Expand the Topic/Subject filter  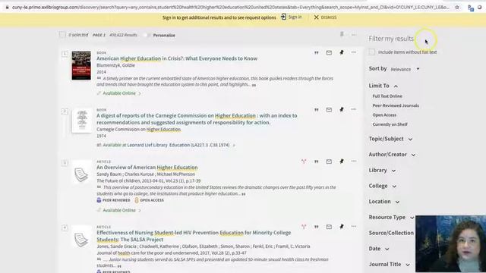(x=390, y=139)
